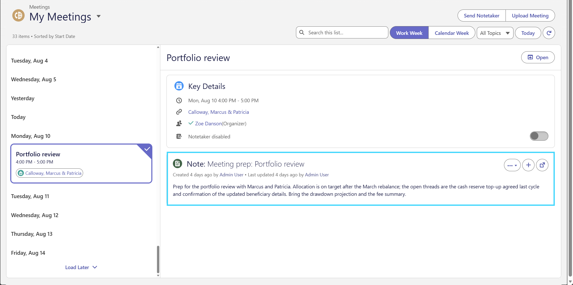Image resolution: width=573 pixels, height=285 pixels.
Task: Click the note title Meeting prep: Portfolio review
Action: 256,164
